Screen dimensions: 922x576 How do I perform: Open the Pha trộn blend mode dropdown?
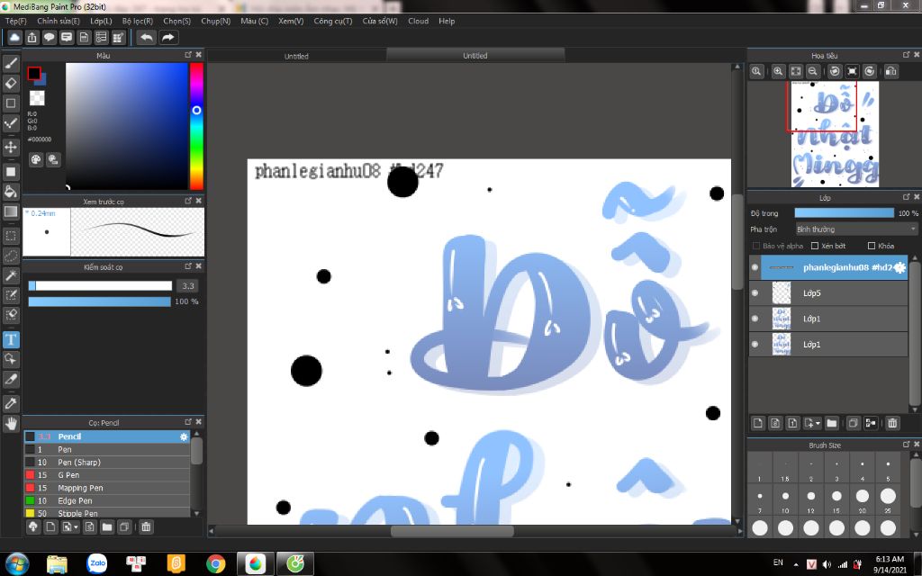[856, 229]
